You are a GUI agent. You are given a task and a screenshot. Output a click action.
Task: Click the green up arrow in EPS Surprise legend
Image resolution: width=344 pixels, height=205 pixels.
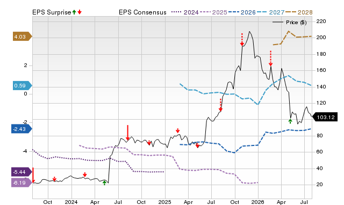coord(74,12)
